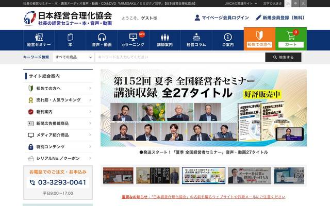Set text size to small (小)
The image size is (330, 206).
[x=288, y=4]
